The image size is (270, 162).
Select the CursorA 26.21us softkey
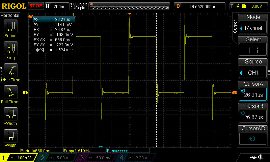[253, 91]
